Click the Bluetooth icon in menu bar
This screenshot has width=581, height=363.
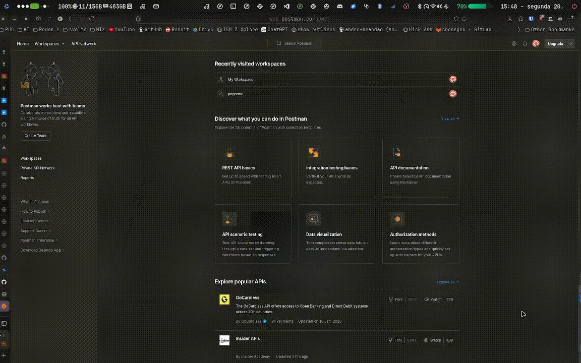(420, 6)
